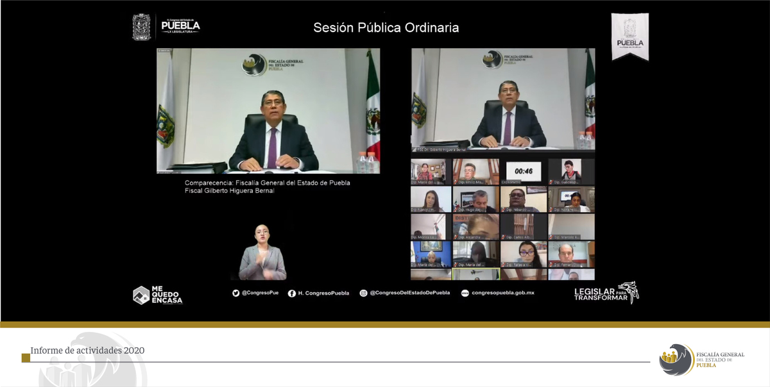Select the Cronómetro timer tile
The width and height of the screenshot is (770, 387).
click(524, 172)
